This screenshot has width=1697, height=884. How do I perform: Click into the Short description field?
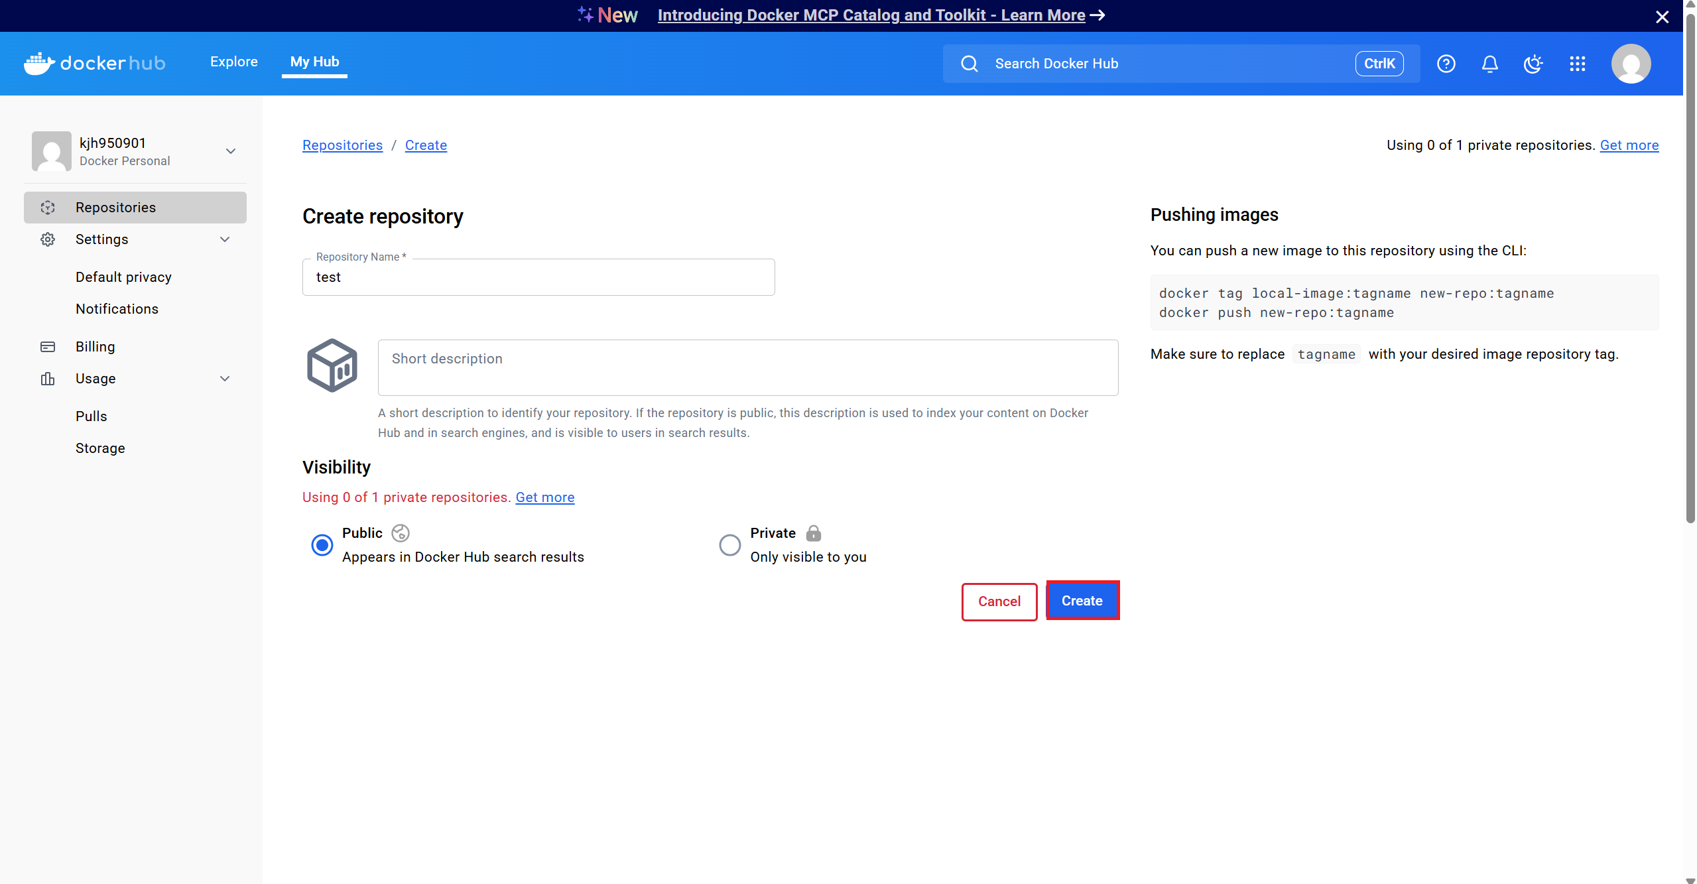pos(747,367)
